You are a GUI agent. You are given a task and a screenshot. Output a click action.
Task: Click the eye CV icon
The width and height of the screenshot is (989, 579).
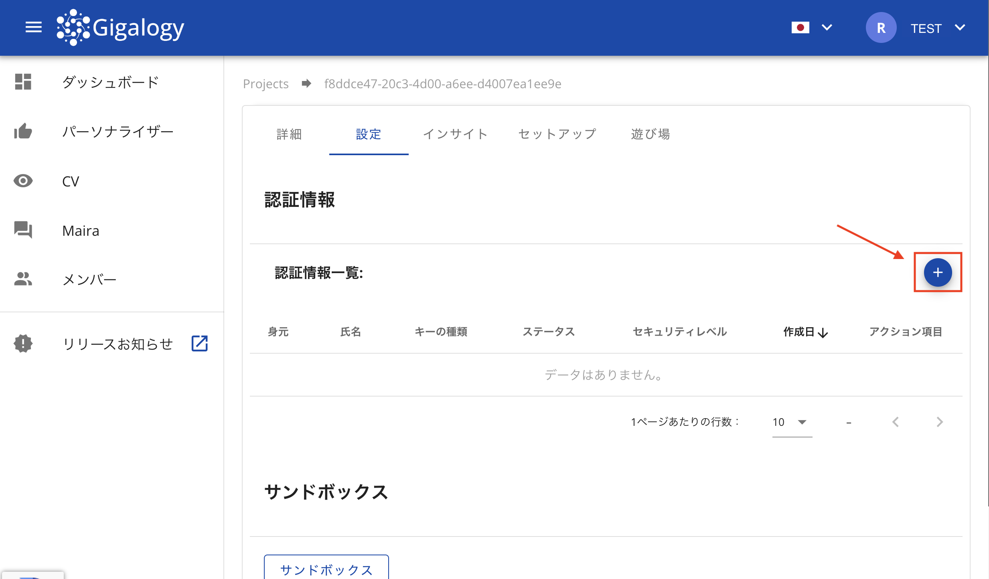pos(23,181)
